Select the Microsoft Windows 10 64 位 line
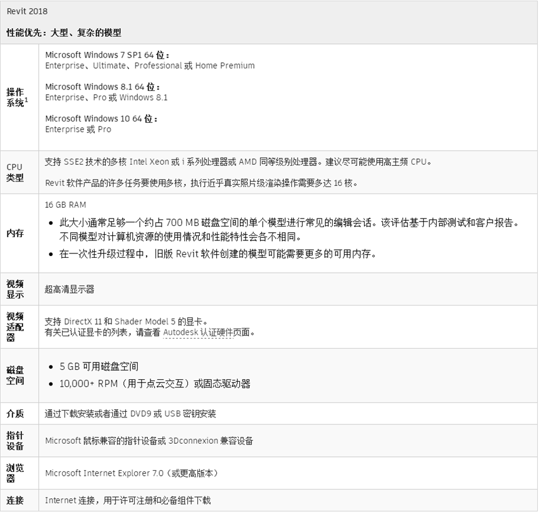The image size is (539, 512). point(101,118)
